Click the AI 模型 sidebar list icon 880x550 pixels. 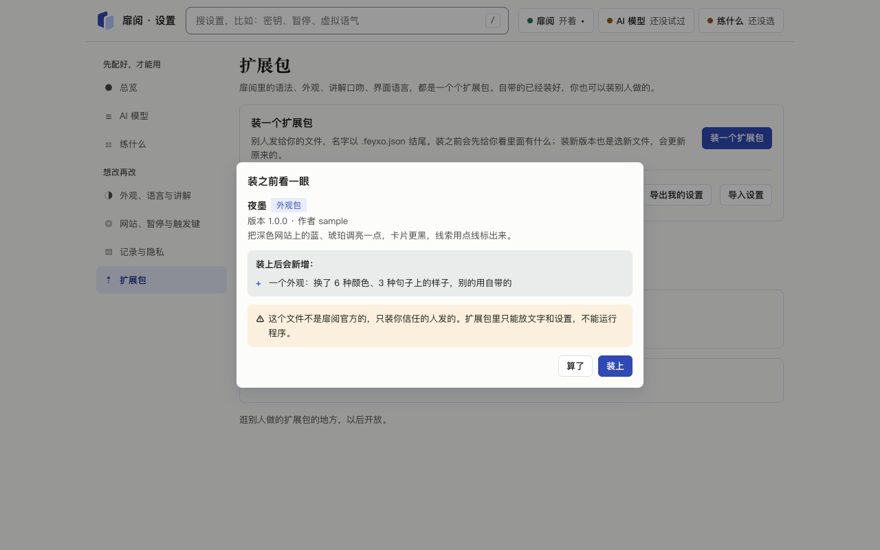(109, 116)
